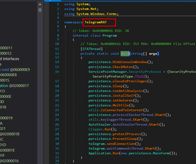
Task: Select the Interfaces node in the tree
Action: tap(9, 59)
